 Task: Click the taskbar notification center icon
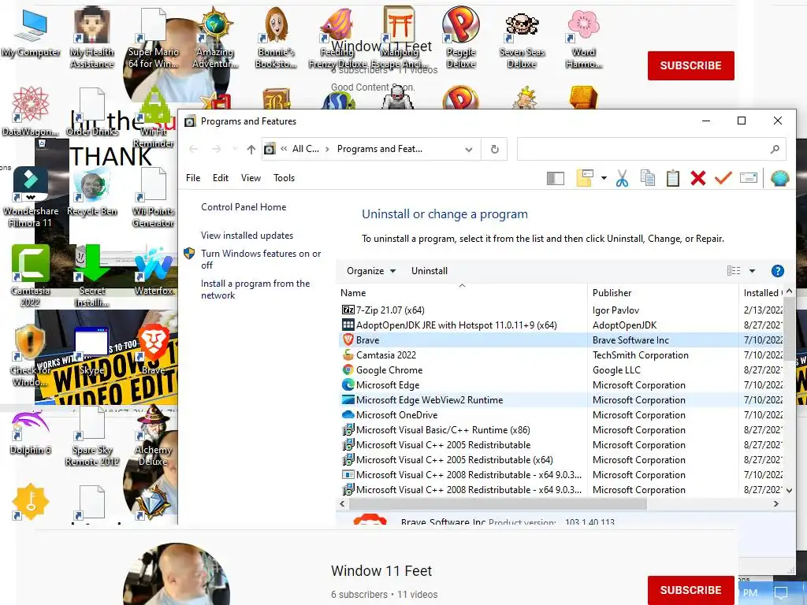pyautogui.click(x=781, y=593)
